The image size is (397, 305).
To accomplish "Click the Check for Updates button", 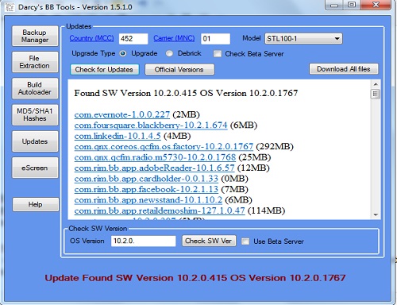I will pyautogui.click(x=104, y=70).
